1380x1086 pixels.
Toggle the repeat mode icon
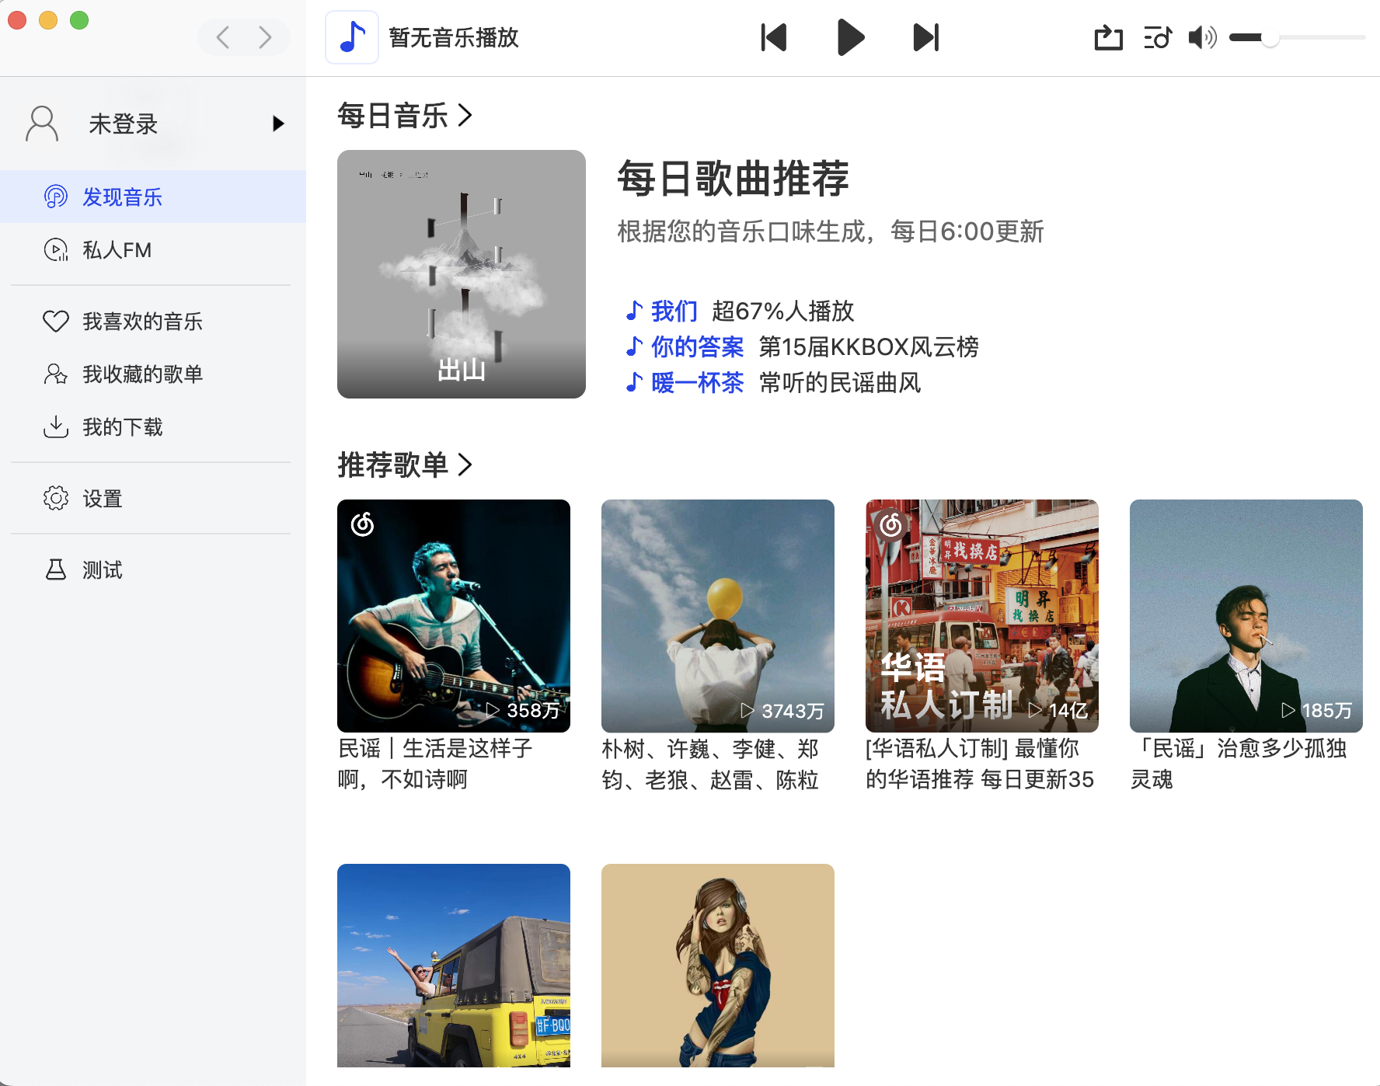[x=1108, y=37]
